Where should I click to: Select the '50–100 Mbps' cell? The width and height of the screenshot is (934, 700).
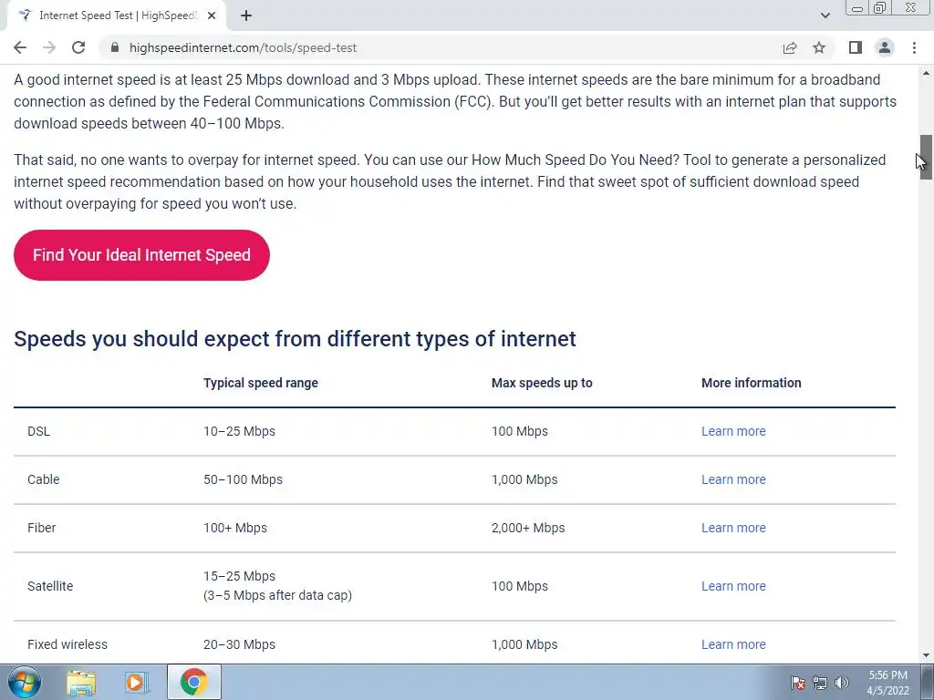click(x=243, y=479)
